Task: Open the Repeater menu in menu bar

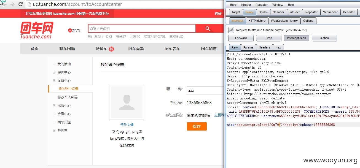Action: coord(262,5)
